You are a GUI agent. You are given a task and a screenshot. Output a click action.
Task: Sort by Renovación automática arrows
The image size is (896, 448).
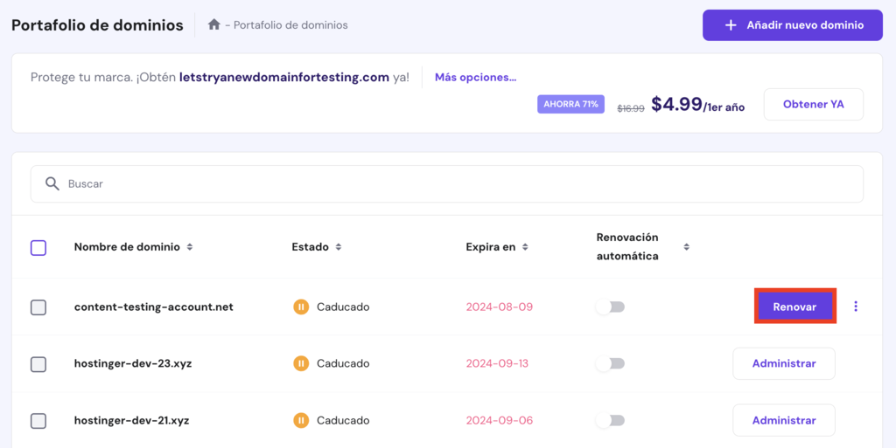coord(686,247)
